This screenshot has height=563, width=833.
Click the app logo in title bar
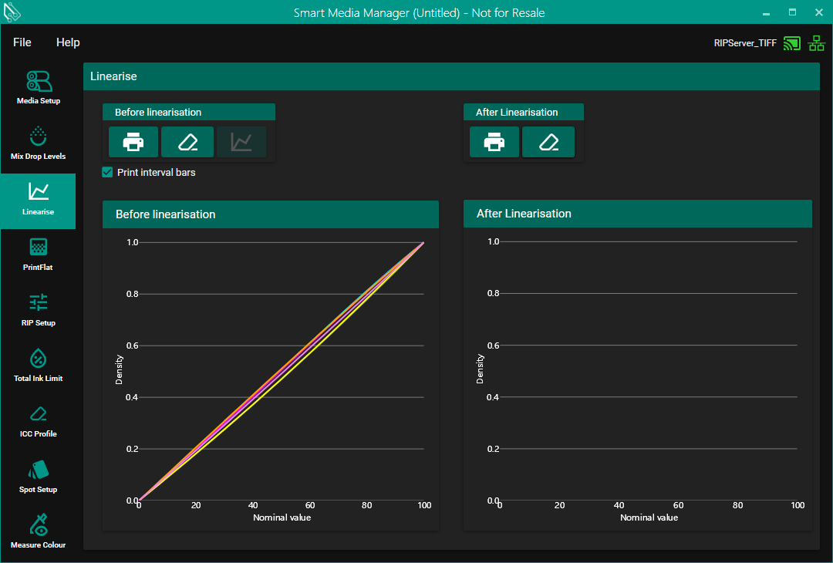tap(13, 13)
